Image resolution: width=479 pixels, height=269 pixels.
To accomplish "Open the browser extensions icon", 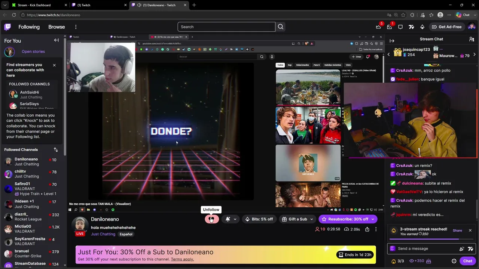I will 412,15.
